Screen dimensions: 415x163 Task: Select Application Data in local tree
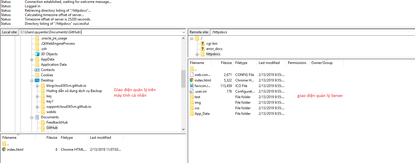coord(54,65)
